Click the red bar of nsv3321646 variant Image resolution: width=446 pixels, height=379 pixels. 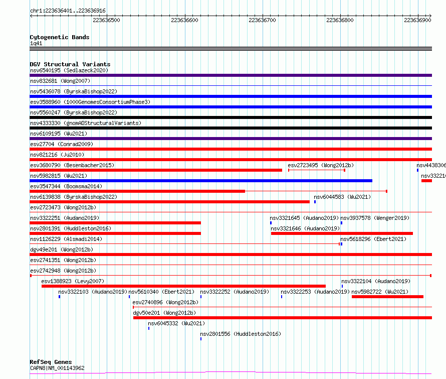[x=342, y=233]
